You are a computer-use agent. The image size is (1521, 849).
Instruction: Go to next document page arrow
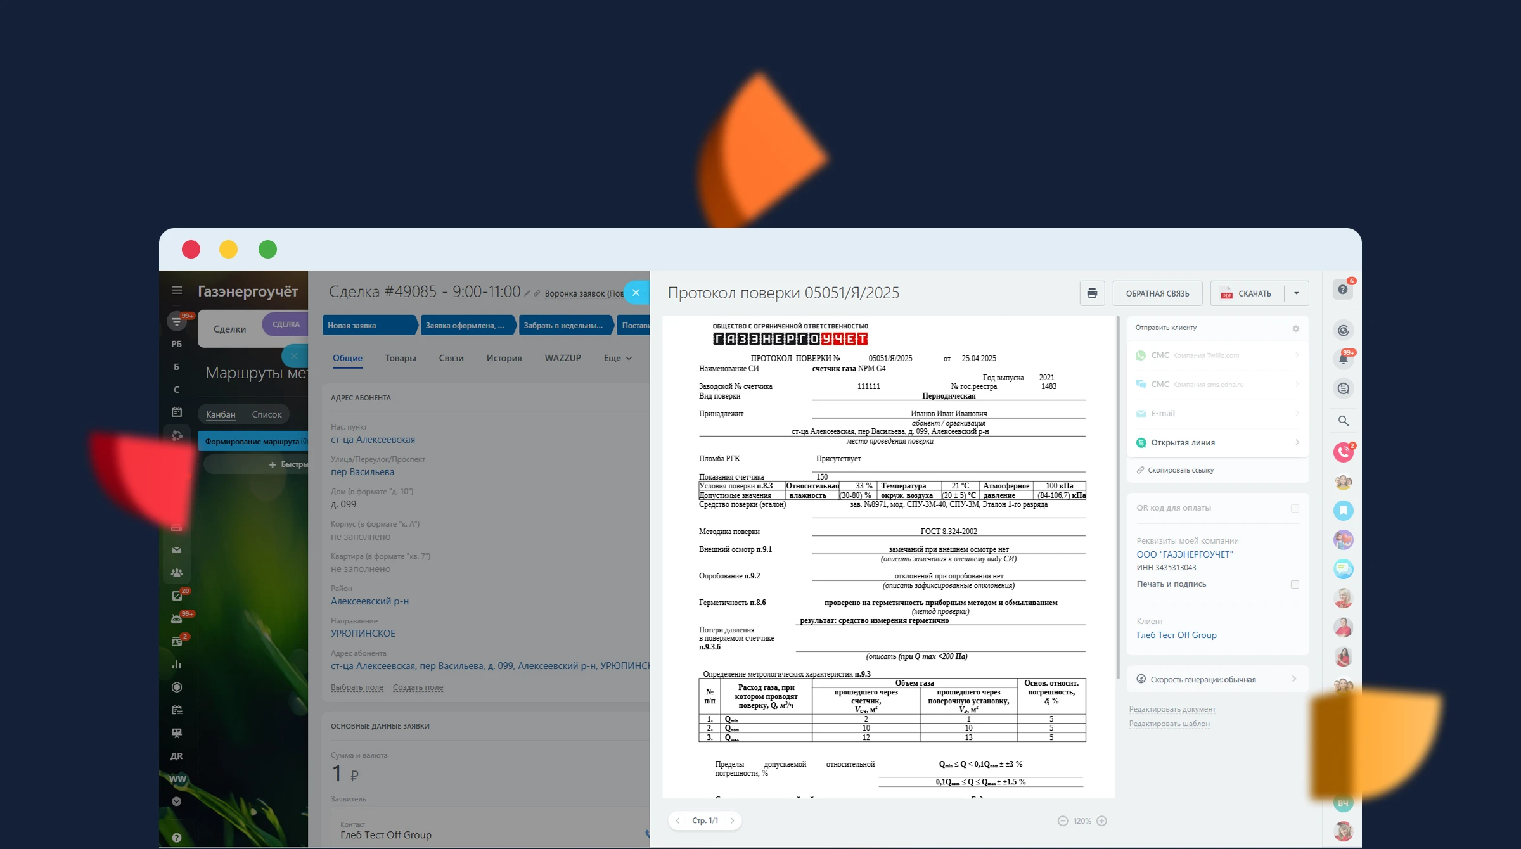732,820
